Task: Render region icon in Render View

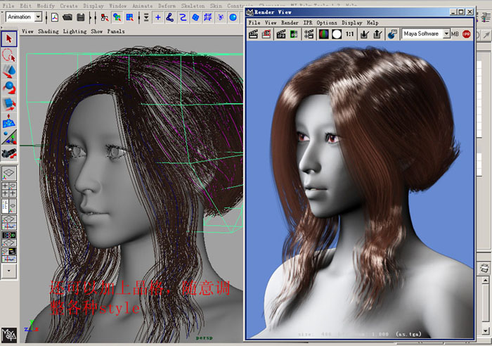Action: tap(266, 34)
